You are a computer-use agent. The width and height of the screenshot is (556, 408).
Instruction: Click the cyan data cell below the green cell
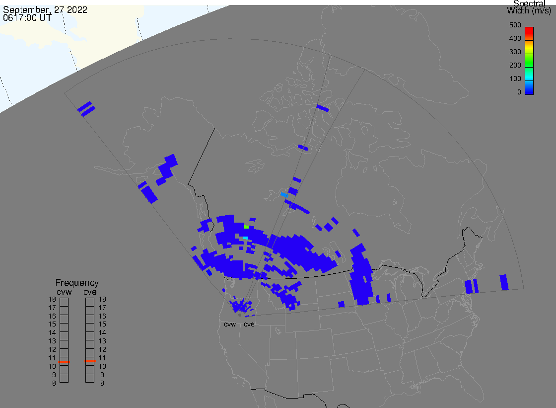coord(245,238)
